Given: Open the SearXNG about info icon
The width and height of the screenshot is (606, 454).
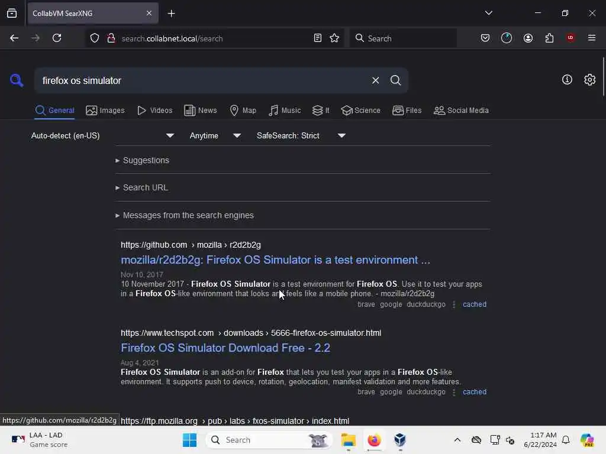Looking at the screenshot, I should (566, 80).
